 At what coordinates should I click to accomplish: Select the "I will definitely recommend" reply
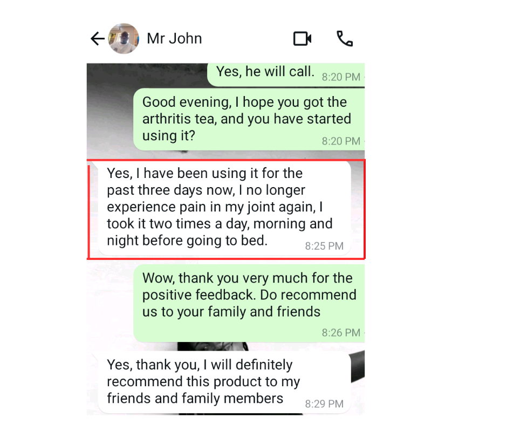tap(224, 383)
